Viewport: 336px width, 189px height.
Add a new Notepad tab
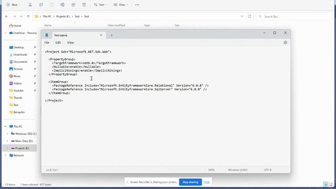point(111,35)
